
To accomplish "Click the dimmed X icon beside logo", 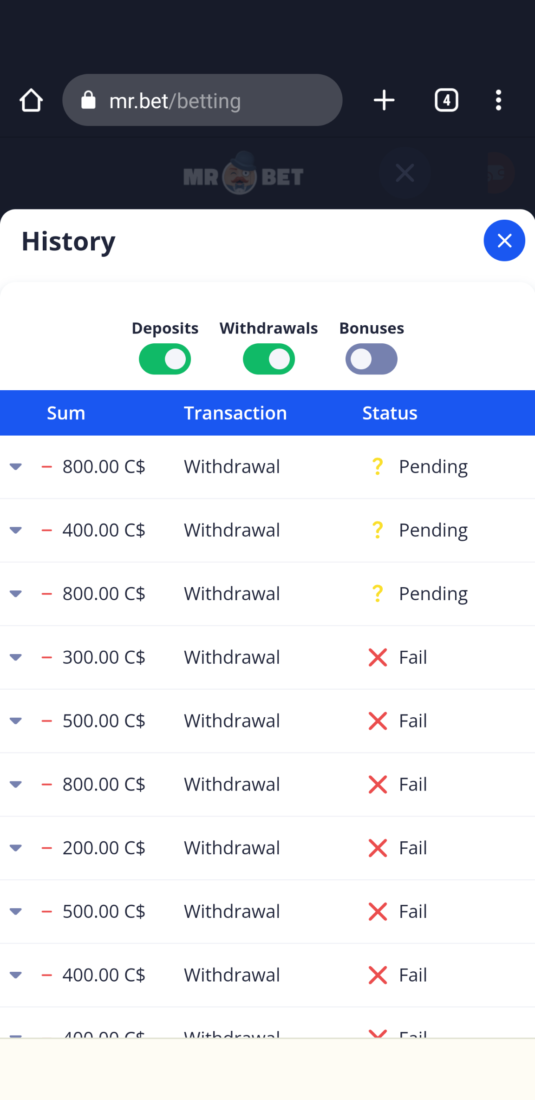I will tap(405, 173).
